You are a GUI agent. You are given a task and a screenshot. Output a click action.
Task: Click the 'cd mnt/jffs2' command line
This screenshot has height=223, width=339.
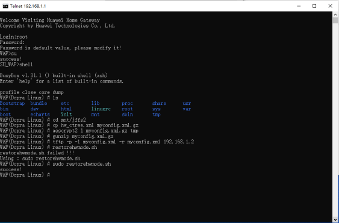pos(43,120)
